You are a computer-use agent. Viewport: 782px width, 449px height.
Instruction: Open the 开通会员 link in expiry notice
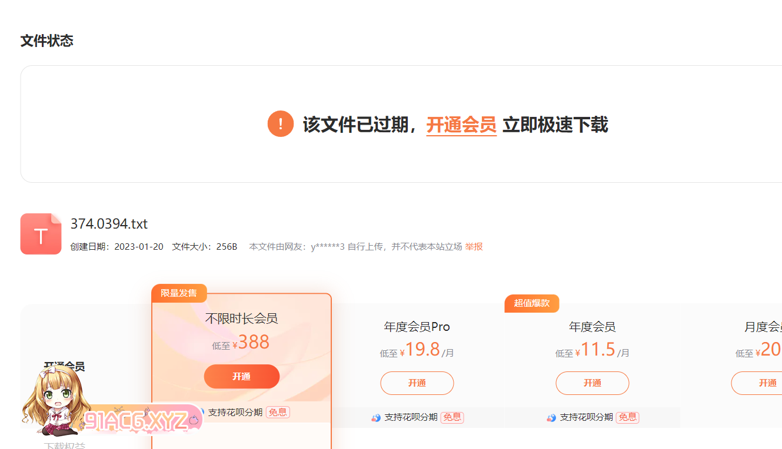tap(461, 125)
